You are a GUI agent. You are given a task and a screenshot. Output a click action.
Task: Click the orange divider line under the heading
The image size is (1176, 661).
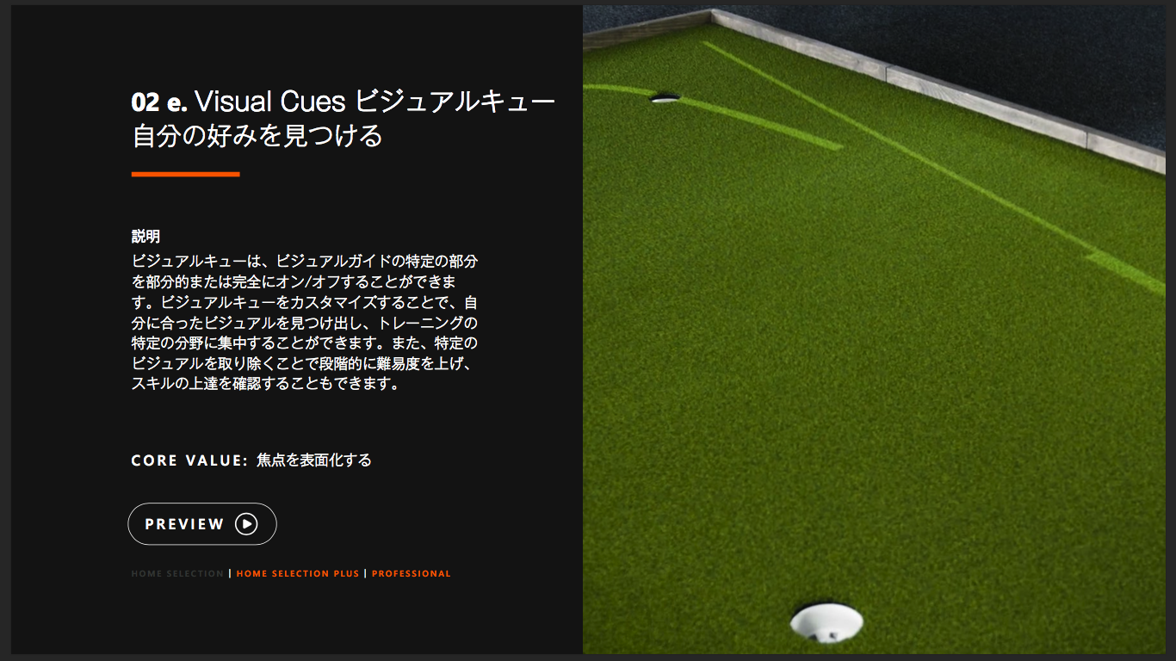[x=185, y=175]
